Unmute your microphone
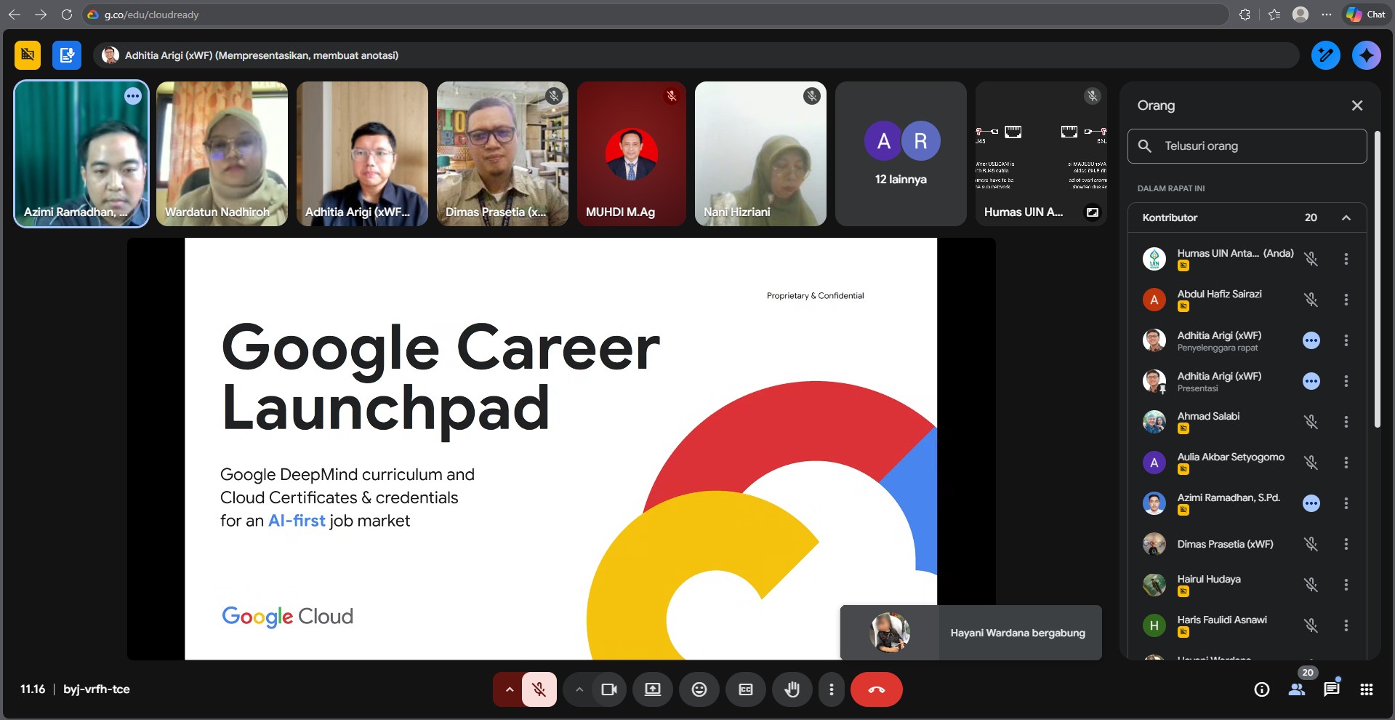The width and height of the screenshot is (1395, 720). point(539,689)
